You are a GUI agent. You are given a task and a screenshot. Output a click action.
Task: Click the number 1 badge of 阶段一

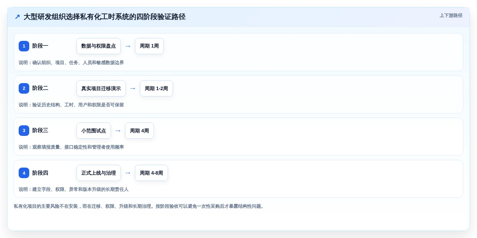pos(24,46)
